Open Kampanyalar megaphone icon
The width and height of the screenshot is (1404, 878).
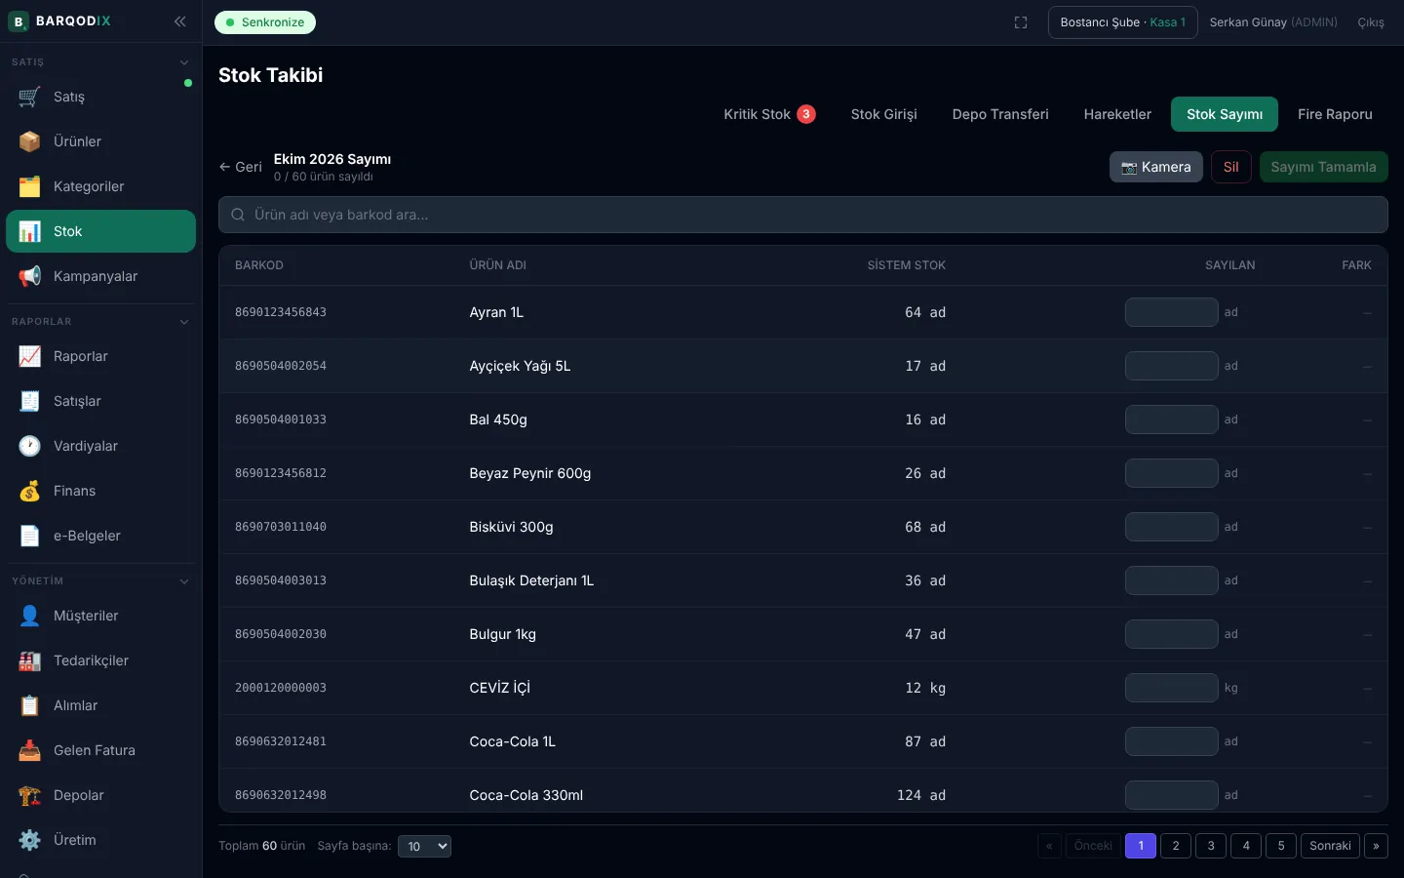click(x=30, y=276)
